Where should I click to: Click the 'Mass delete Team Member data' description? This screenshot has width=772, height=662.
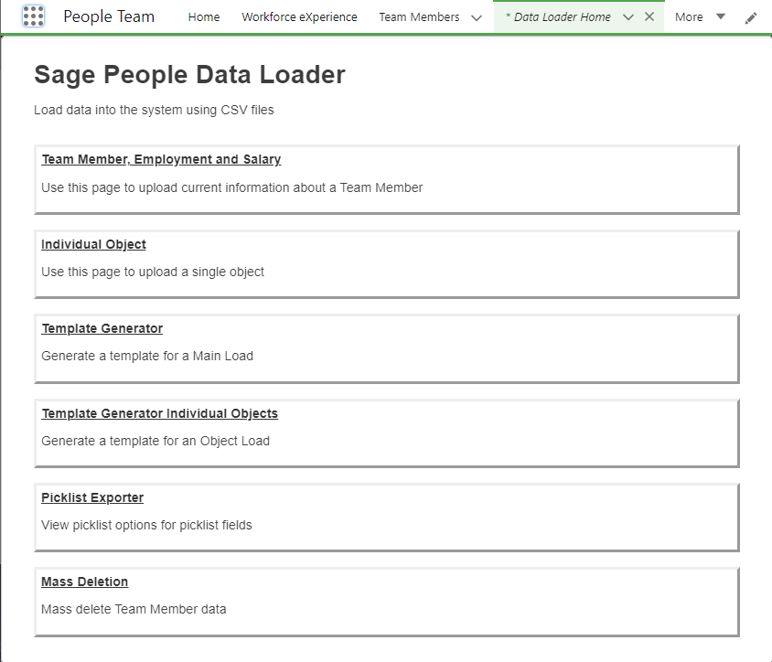[x=134, y=609]
